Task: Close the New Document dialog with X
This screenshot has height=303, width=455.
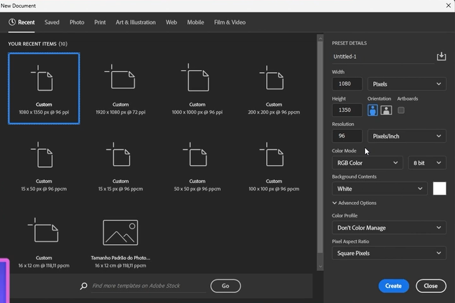Action: tap(448, 6)
